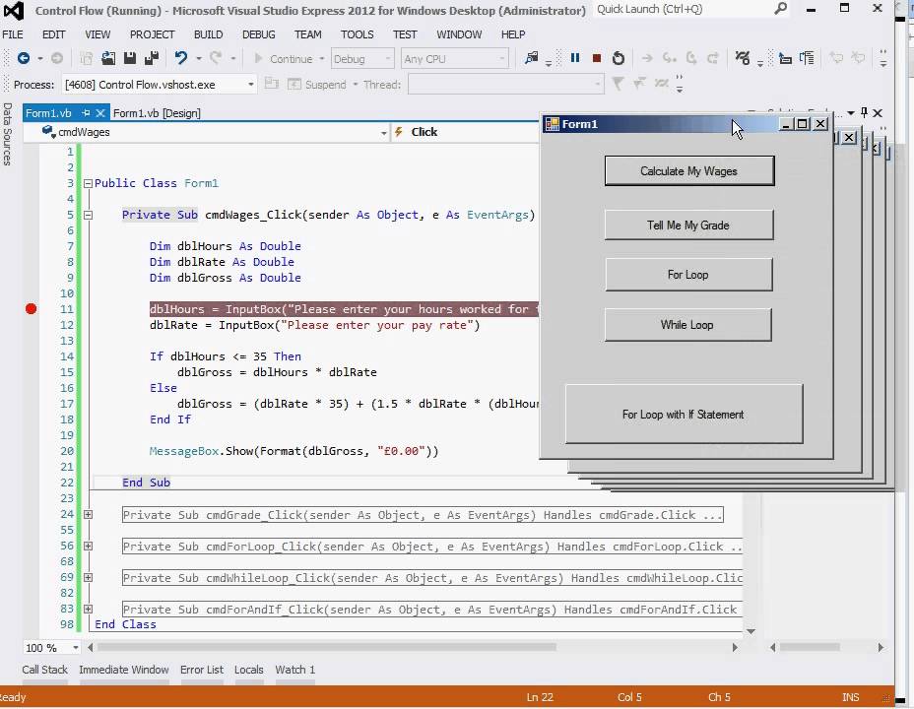Open the TOOLS menu
914x709 pixels.
click(x=358, y=34)
